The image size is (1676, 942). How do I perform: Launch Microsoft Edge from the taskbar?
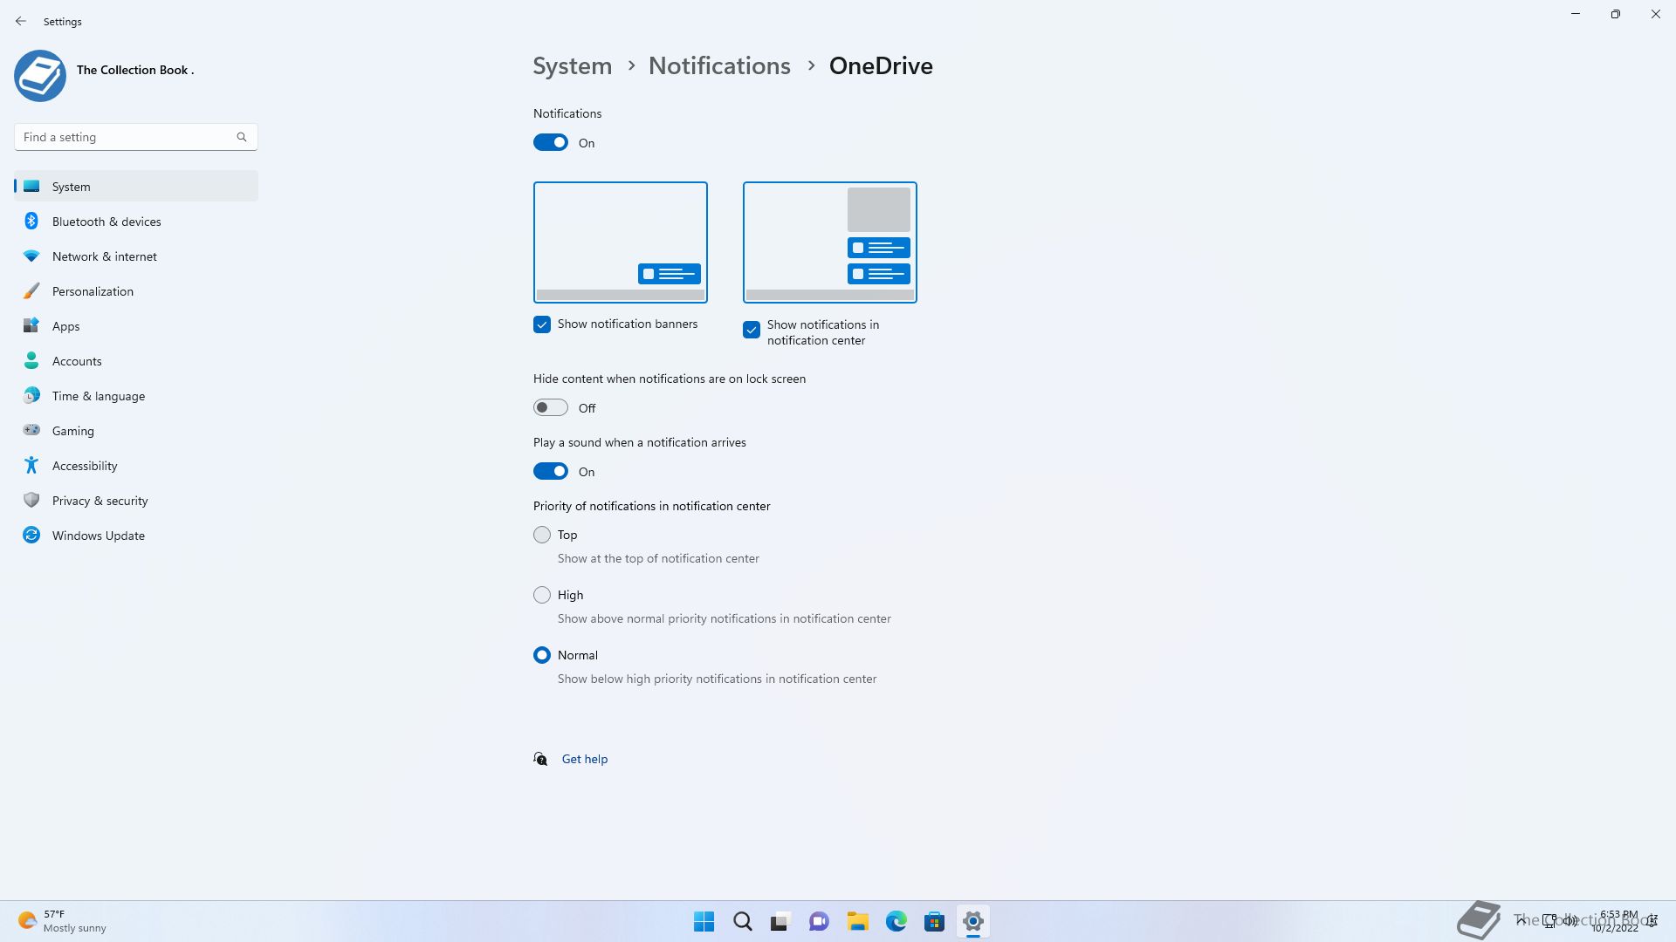(x=896, y=921)
